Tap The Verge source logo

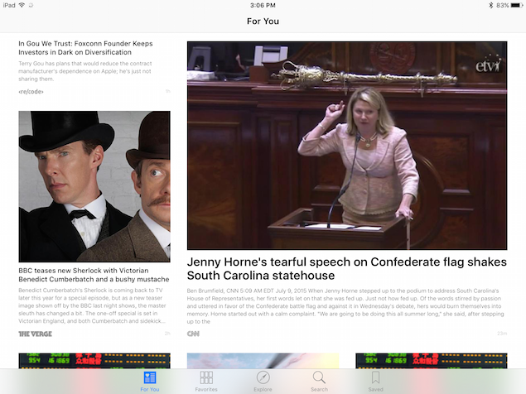(36, 334)
